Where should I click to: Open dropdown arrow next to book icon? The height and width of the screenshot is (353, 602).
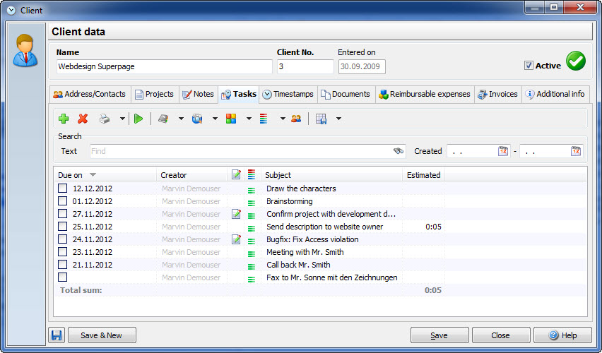pos(181,119)
